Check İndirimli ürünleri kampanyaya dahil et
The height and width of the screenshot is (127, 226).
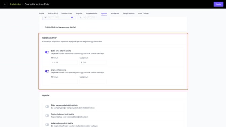pyautogui.click(x=43, y=27)
